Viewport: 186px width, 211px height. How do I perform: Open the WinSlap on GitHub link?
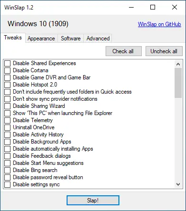[x=159, y=24]
